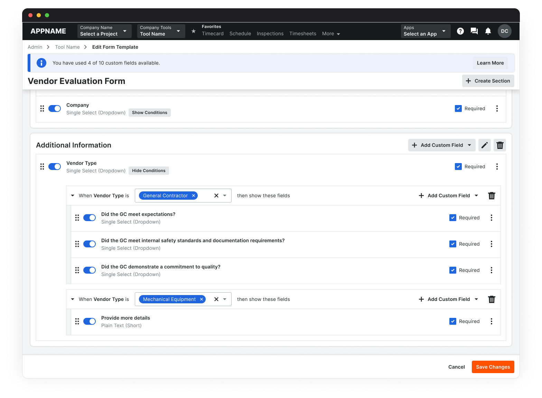Open the Select a Project dropdown
Viewport: 542px width, 398px height.
(104, 31)
